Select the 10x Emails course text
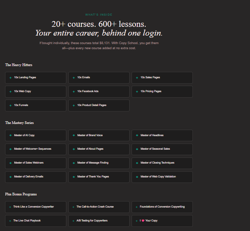250x231 pixels. tap(84, 77)
